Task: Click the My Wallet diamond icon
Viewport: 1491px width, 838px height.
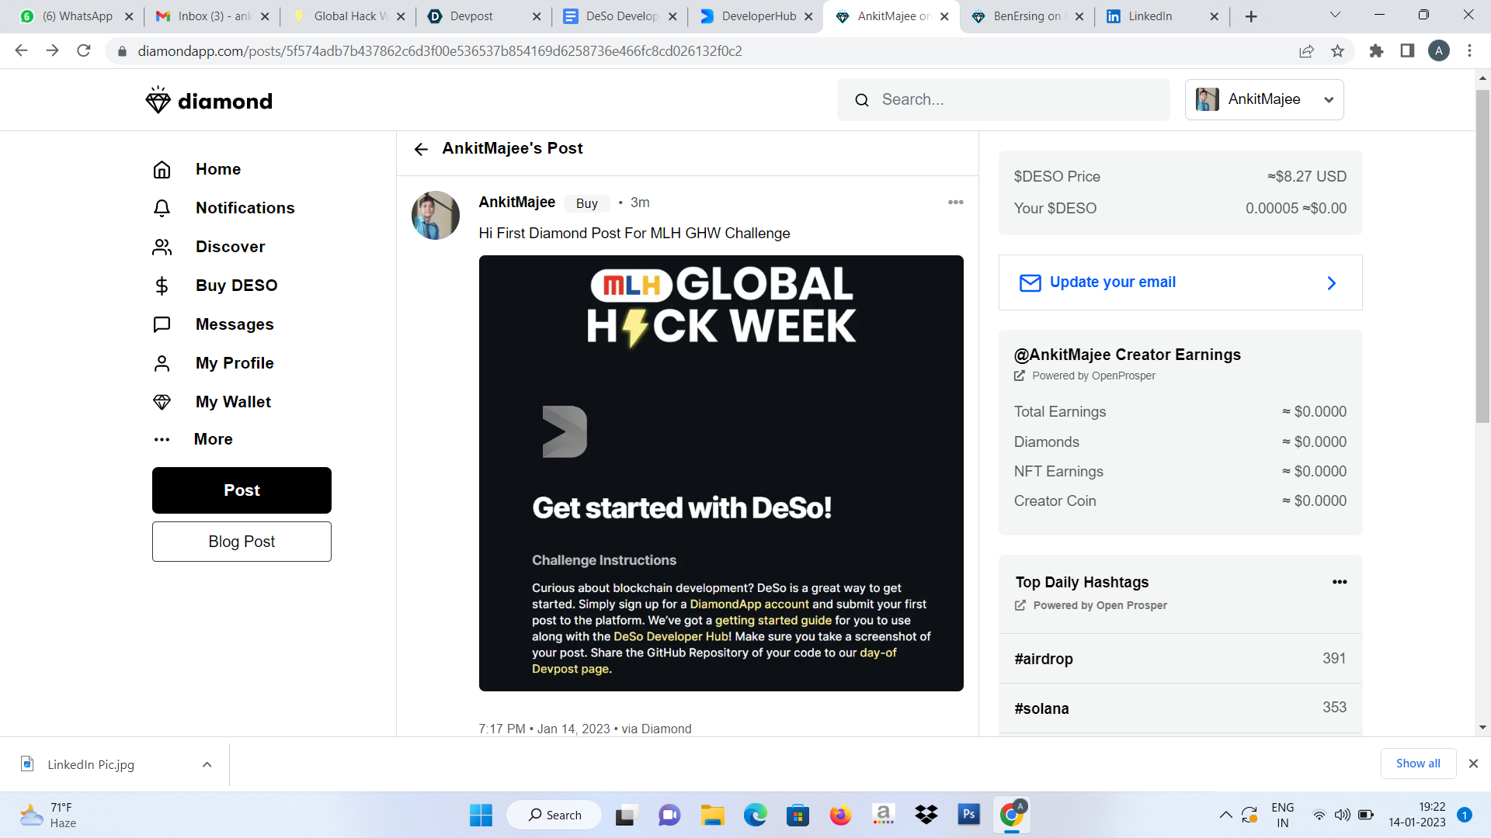Action: [x=162, y=402]
